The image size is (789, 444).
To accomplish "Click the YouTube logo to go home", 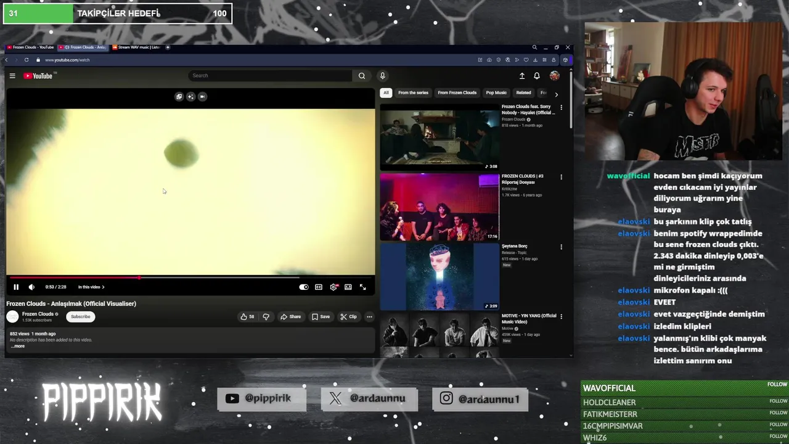I will 38,76.
